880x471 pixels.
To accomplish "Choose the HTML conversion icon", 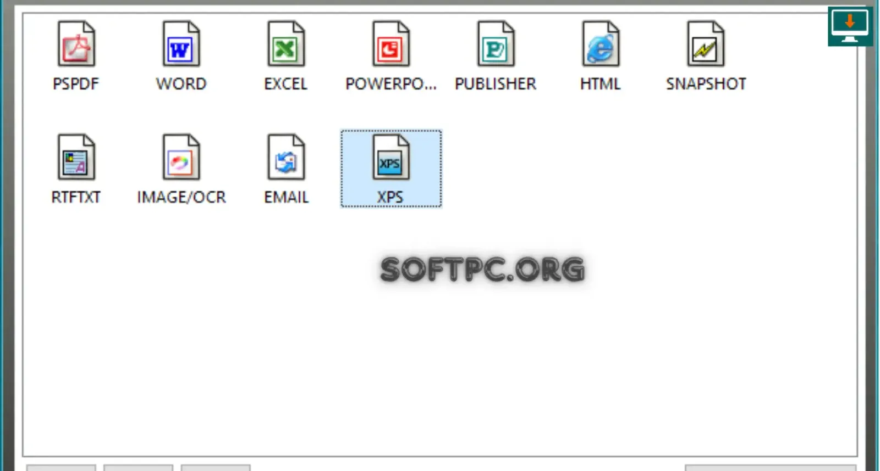I will click(x=601, y=44).
